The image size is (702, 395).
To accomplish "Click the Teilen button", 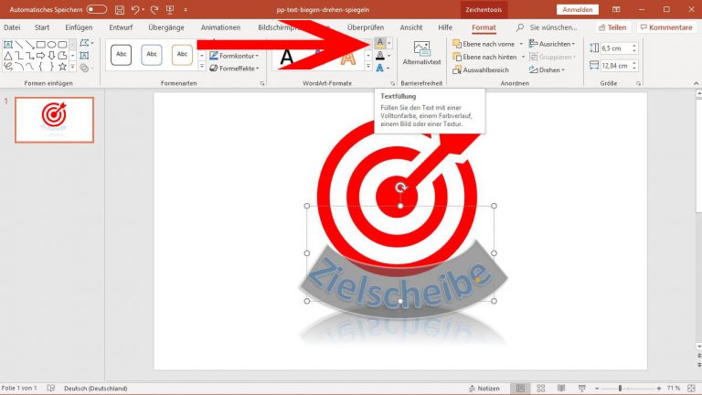I will point(611,27).
